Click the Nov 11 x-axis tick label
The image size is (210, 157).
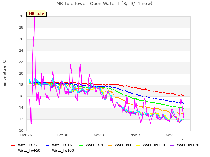[x=172, y=135]
